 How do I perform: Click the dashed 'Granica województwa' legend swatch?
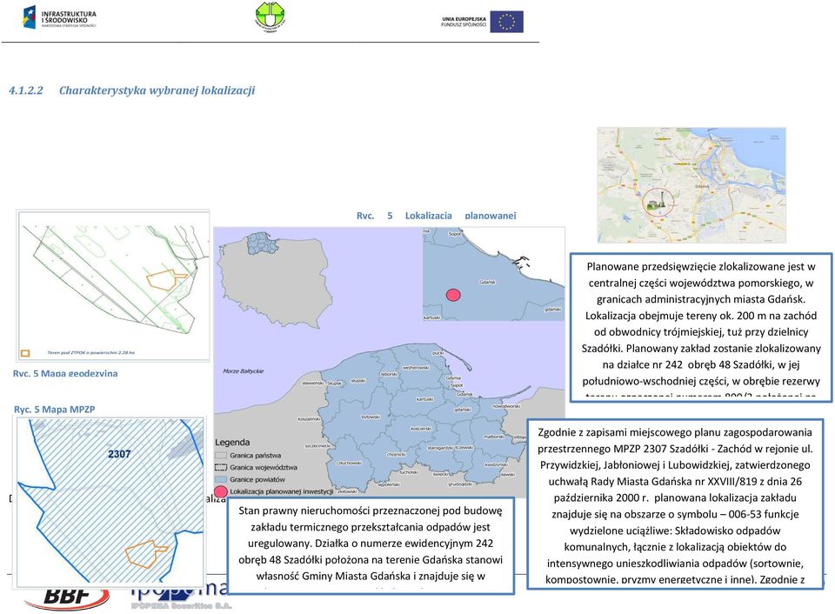pos(220,467)
